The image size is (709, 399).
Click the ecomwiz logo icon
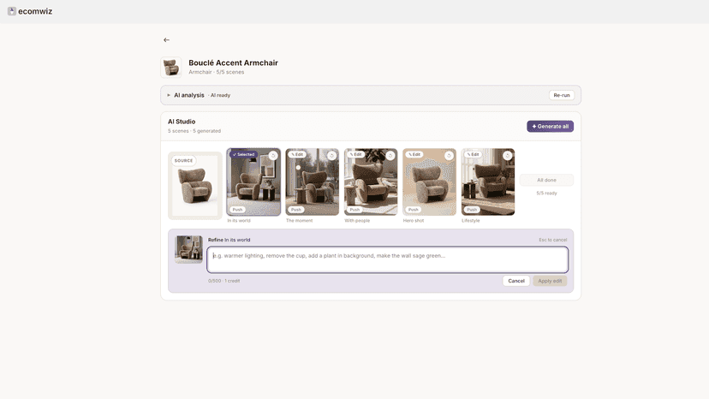pos(12,11)
